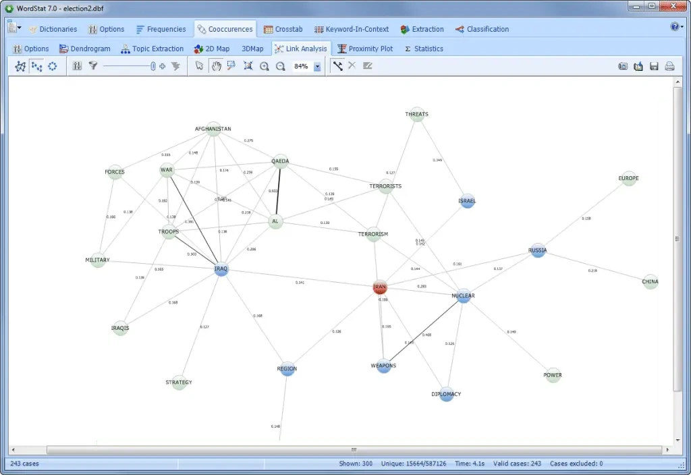This screenshot has height=475, width=691.
Task: Select the EUROPE node
Action: 628,178
